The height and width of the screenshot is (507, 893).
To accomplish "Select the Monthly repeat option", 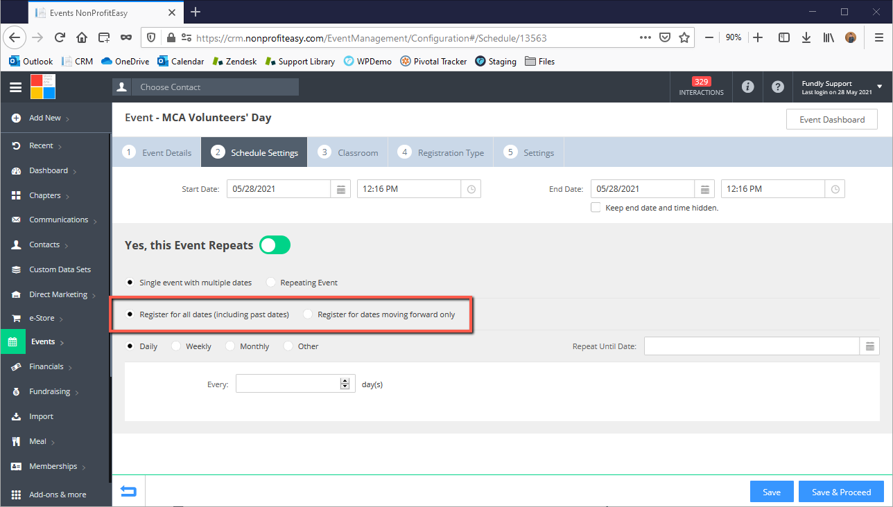I will click(230, 346).
